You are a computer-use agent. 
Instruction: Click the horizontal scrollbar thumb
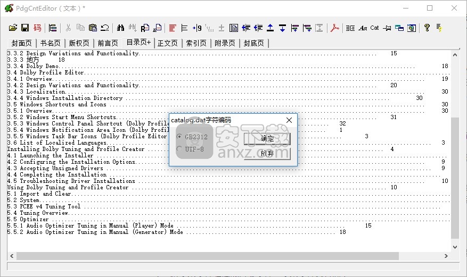tap(208, 256)
